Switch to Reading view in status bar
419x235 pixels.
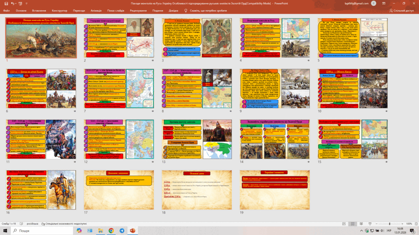[361, 224]
